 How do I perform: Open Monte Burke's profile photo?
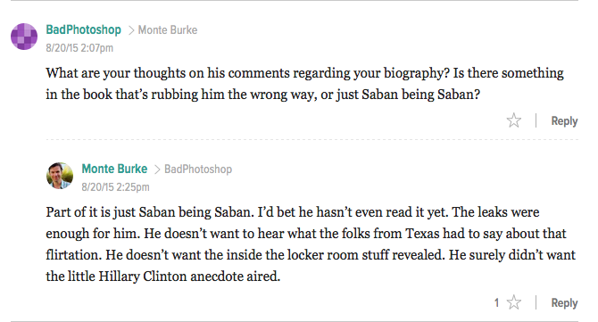click(60, 176)
